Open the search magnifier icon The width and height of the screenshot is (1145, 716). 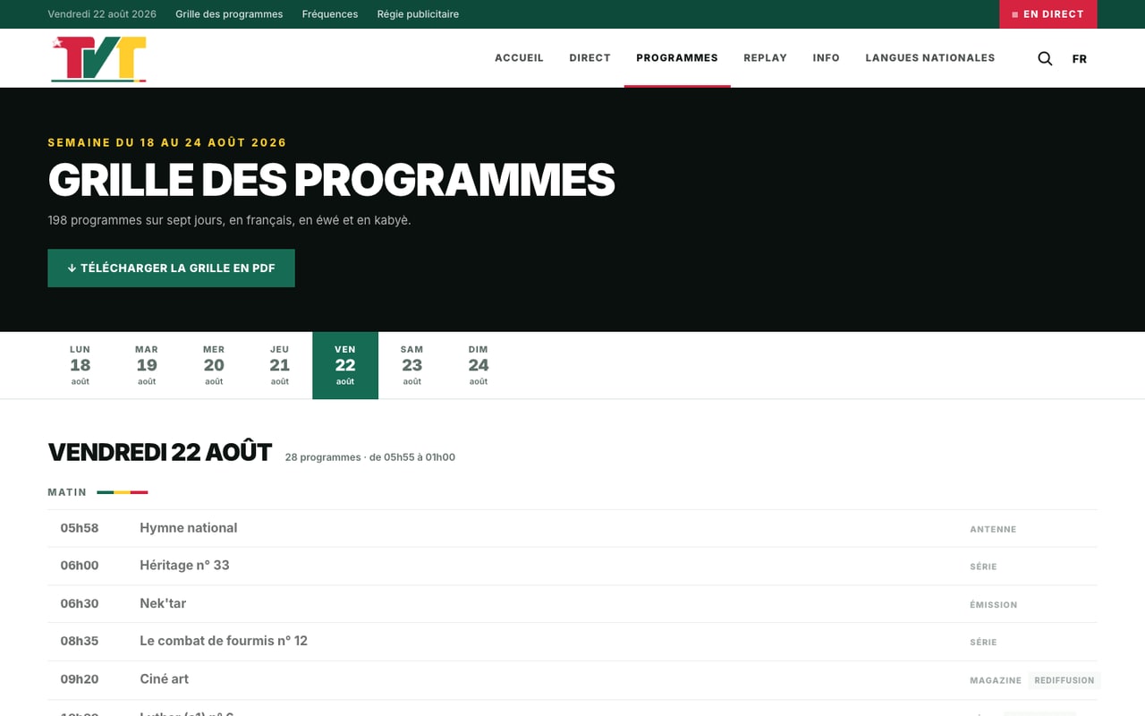[x=1045, y=58]
